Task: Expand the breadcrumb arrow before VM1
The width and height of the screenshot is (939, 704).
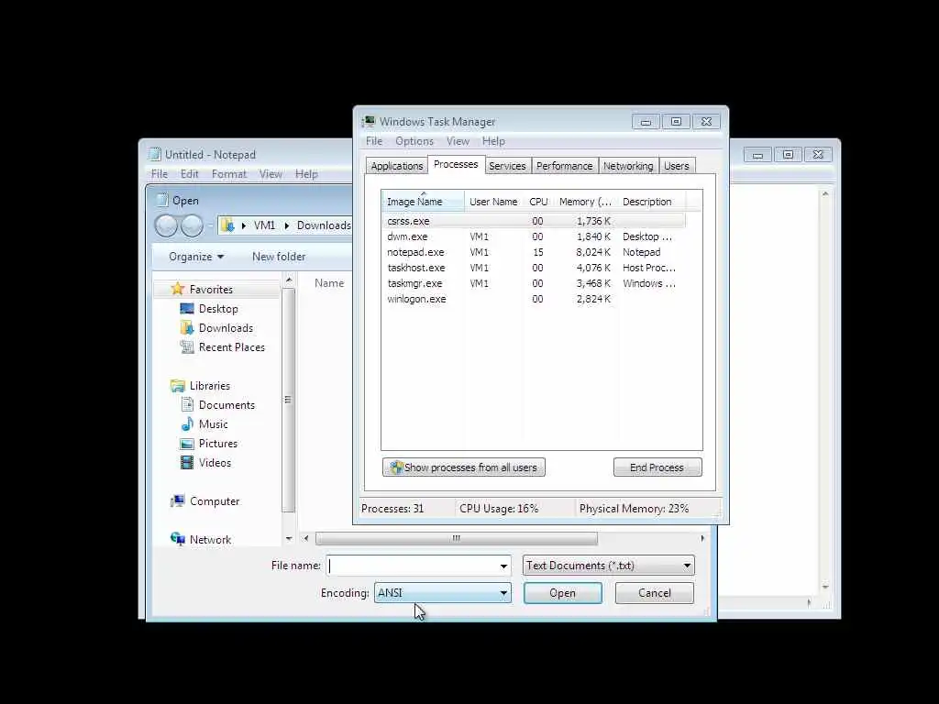Action: click(244, 225)
